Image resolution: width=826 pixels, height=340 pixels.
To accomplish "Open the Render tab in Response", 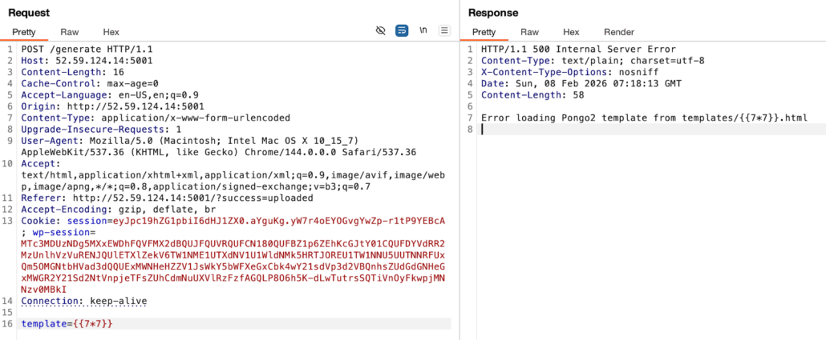I will coord(618,32).
